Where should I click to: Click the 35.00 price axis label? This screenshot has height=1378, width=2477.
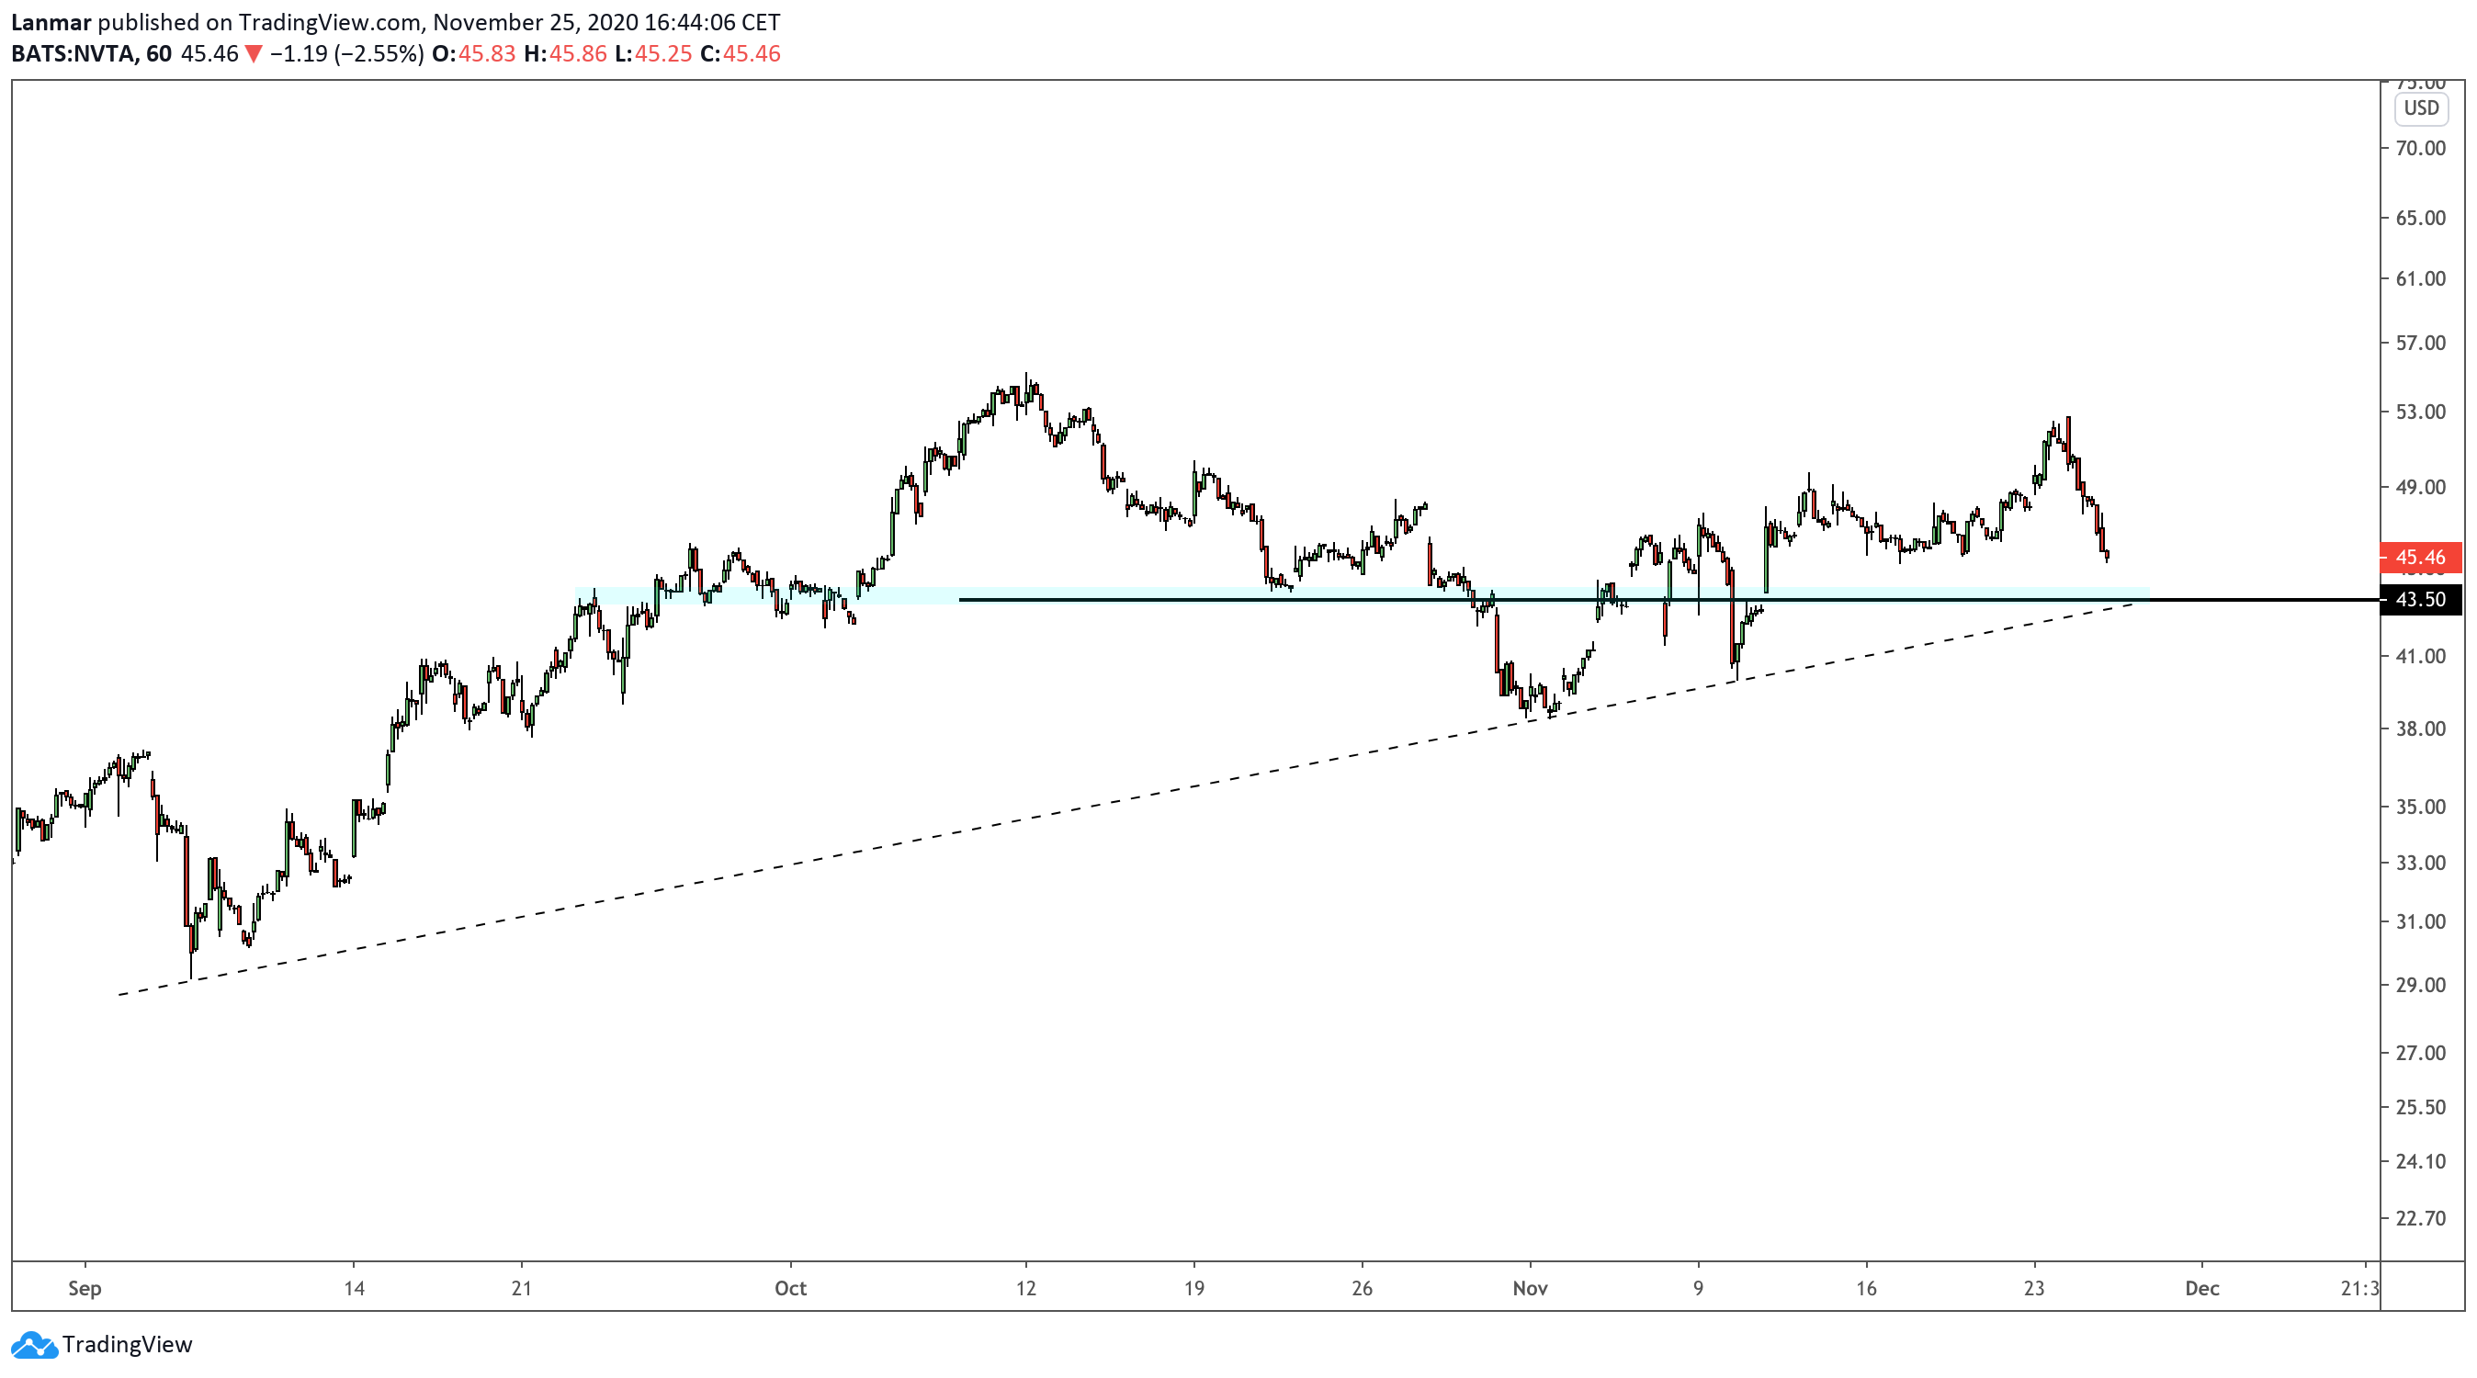point(2420,806)
